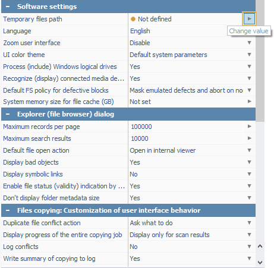Open the Display bad objects dropdown
274x268 pixels.
coord(250,162)
